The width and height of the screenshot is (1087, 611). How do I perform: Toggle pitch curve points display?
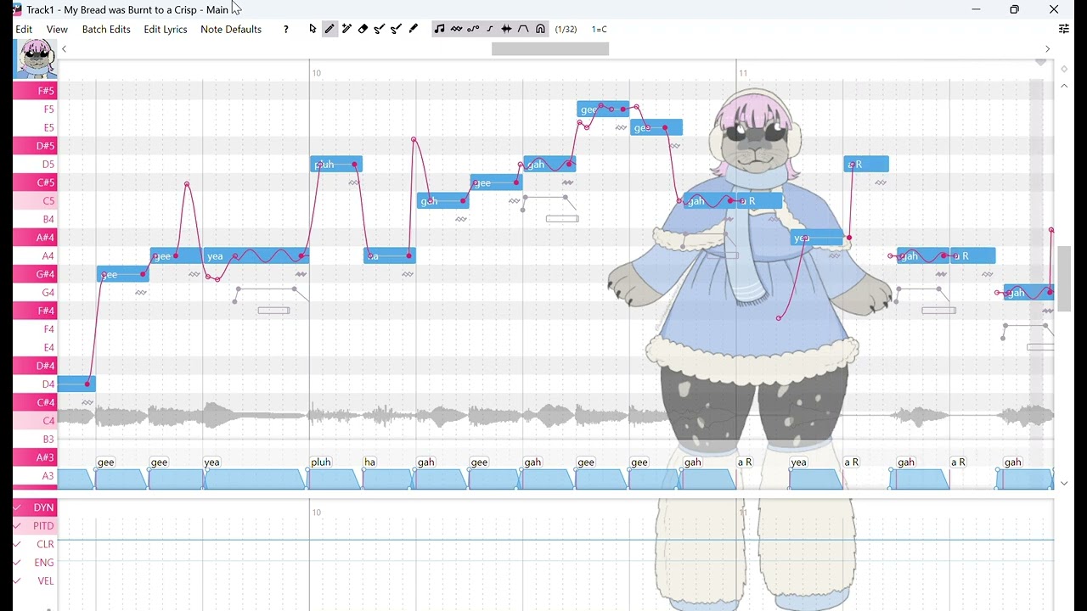(473, 30)
